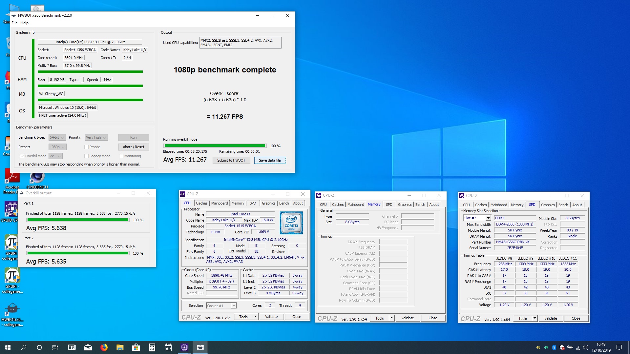Open File menu in HWBOT x265

point(14,23)
